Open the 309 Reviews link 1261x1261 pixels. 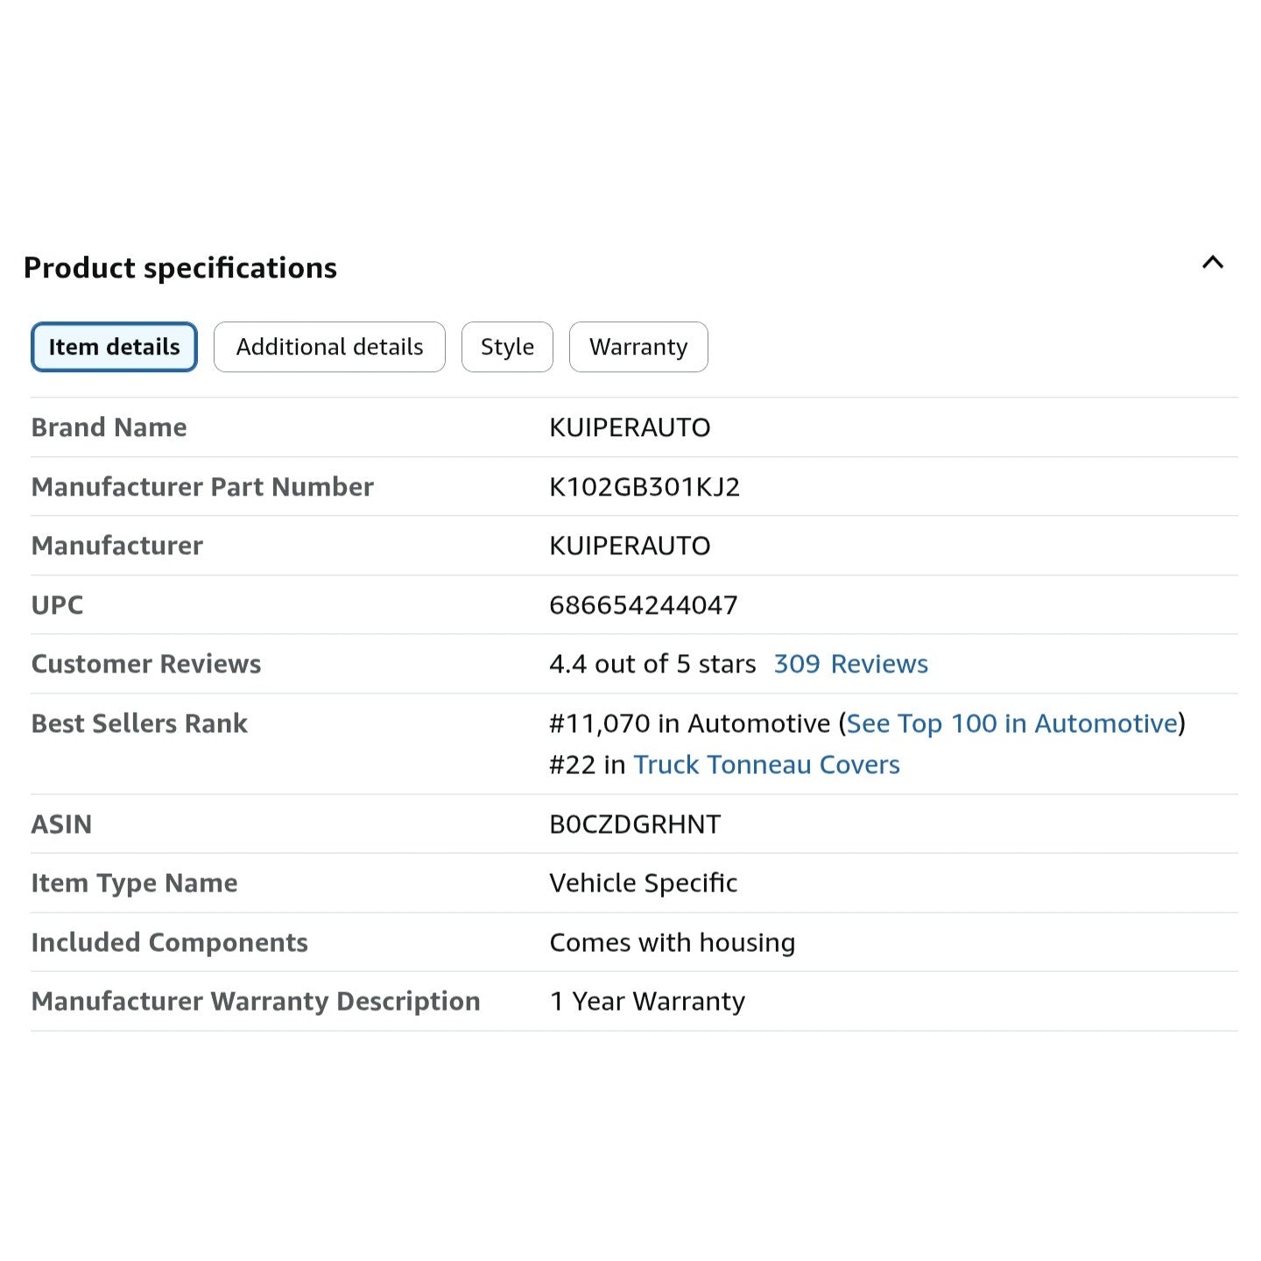pyautogui.click(x=850, y=664)
